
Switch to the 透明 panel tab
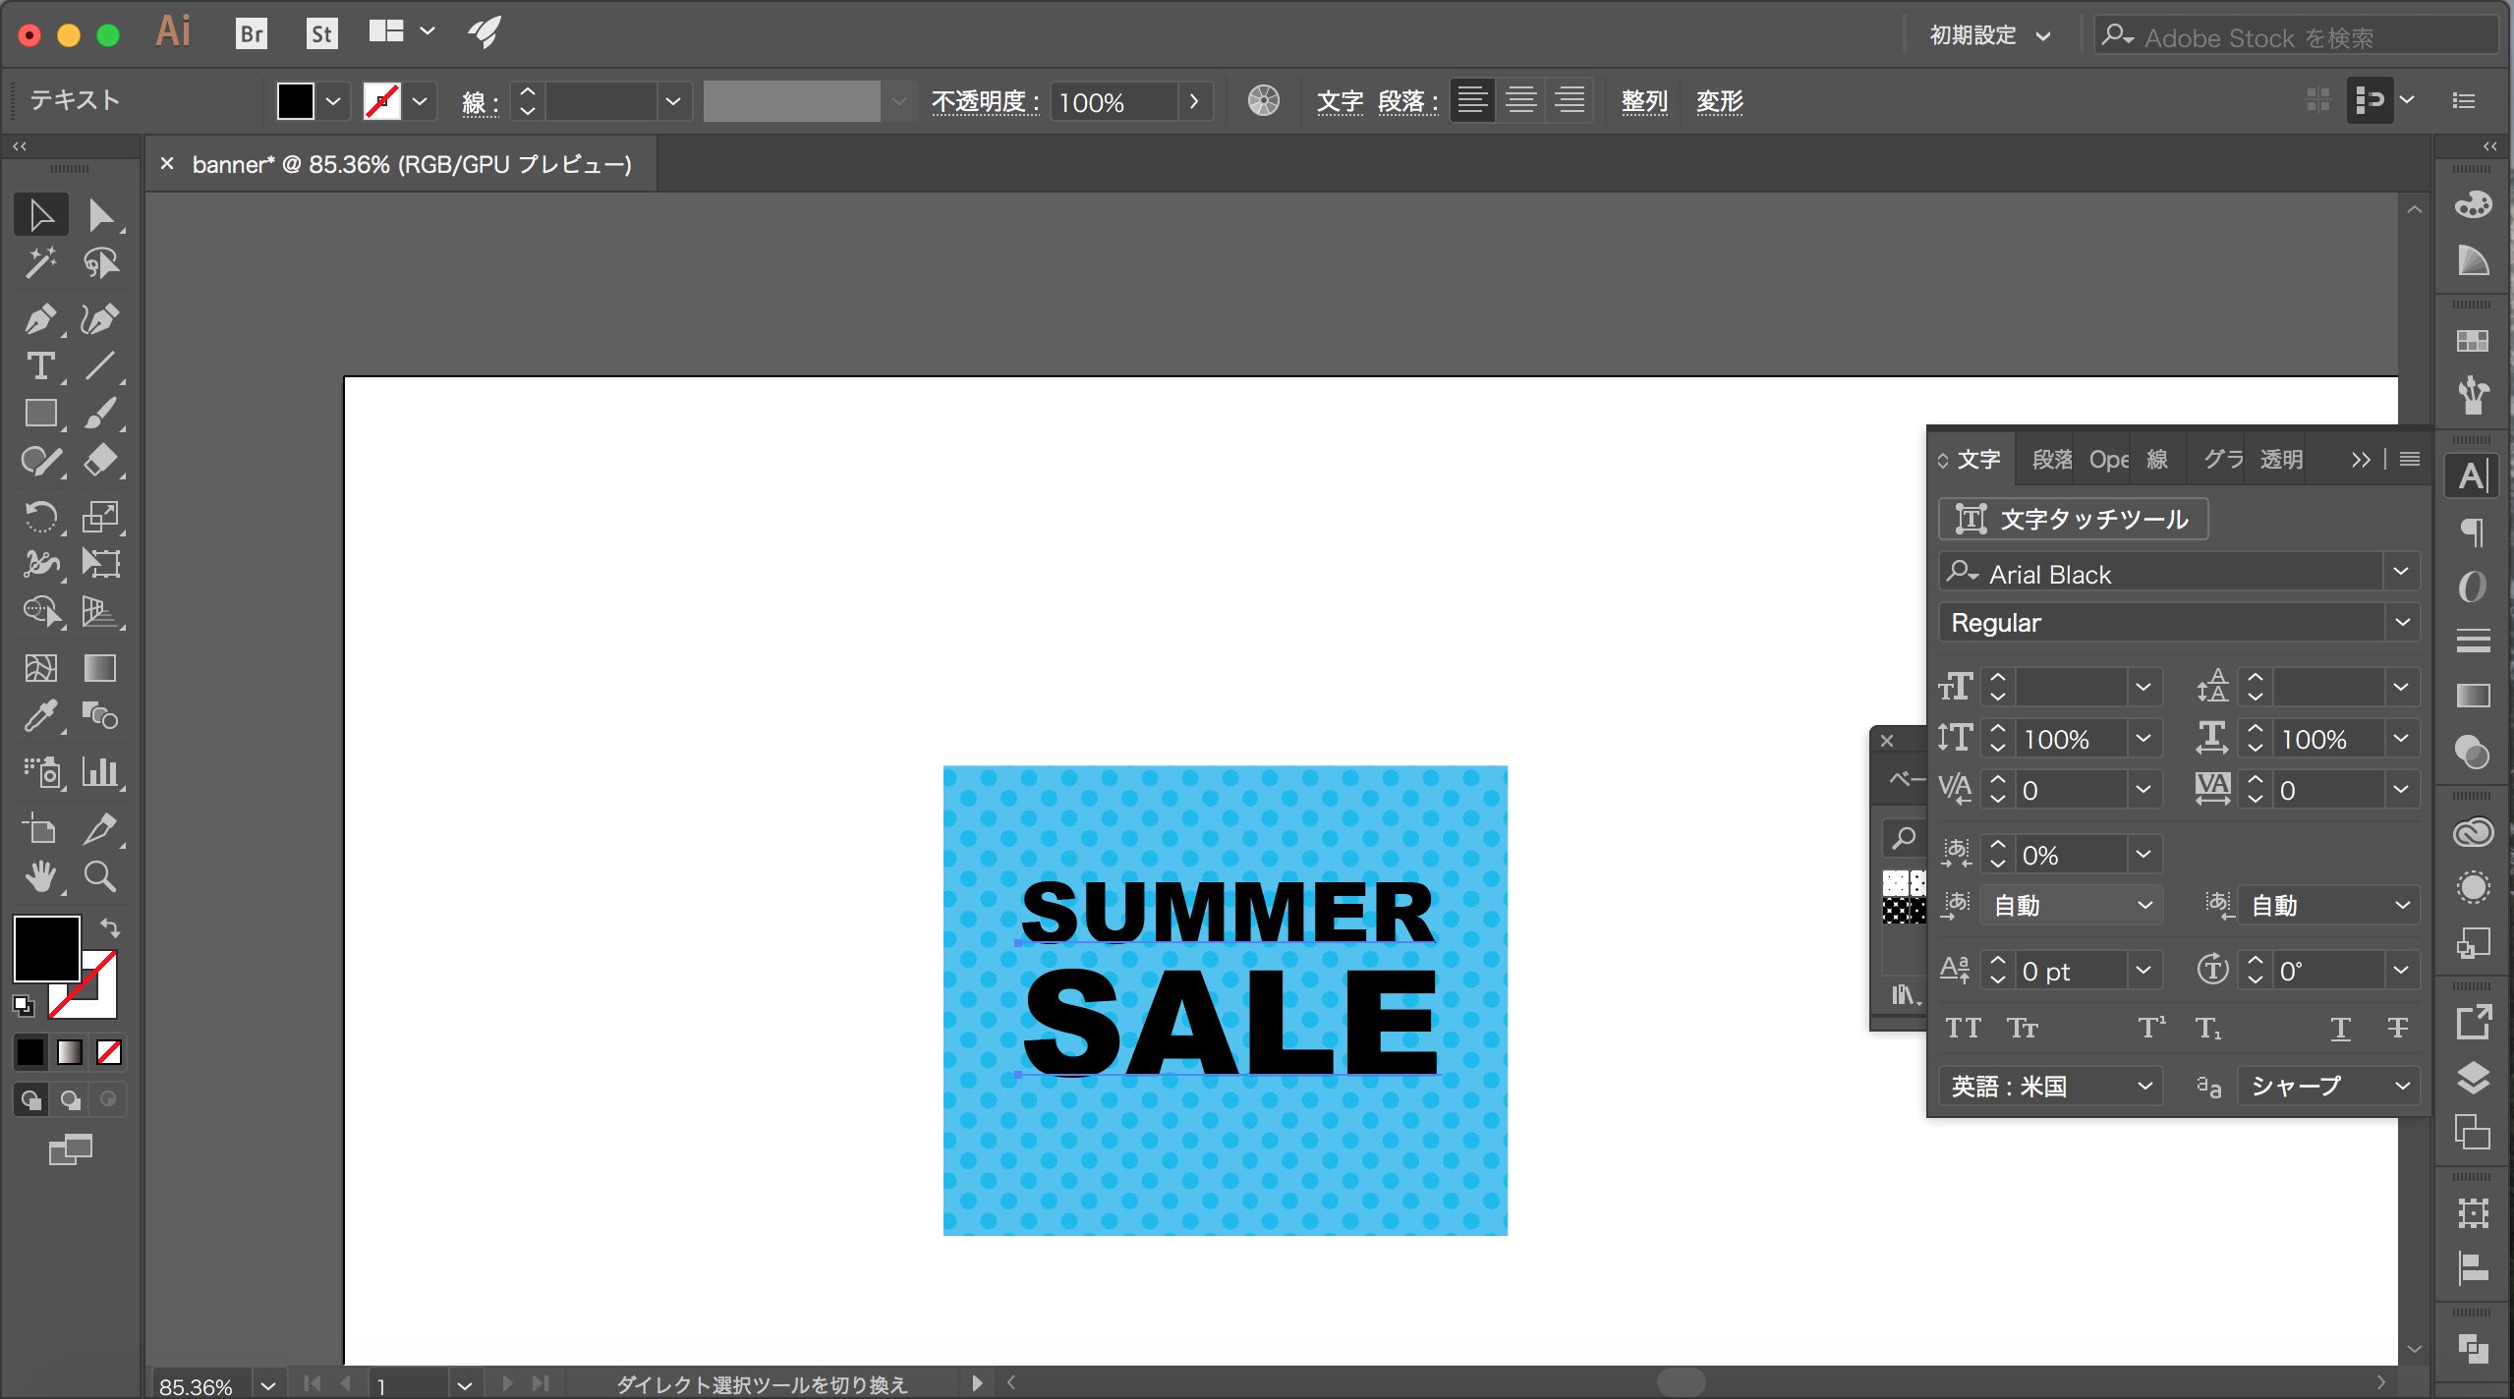tap(2281, 459)
